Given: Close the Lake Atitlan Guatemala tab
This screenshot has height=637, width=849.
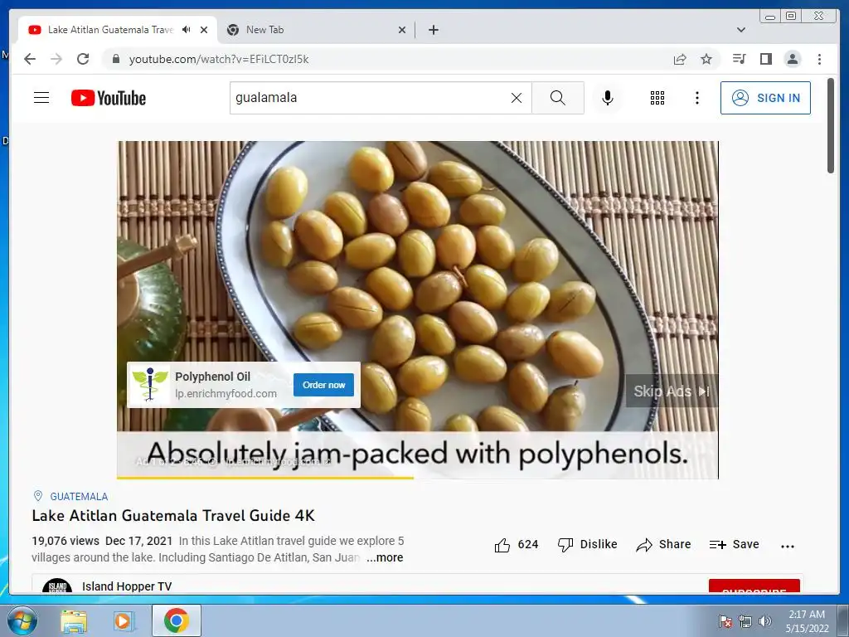Looking at the screenshot, I should click(204, 30).
